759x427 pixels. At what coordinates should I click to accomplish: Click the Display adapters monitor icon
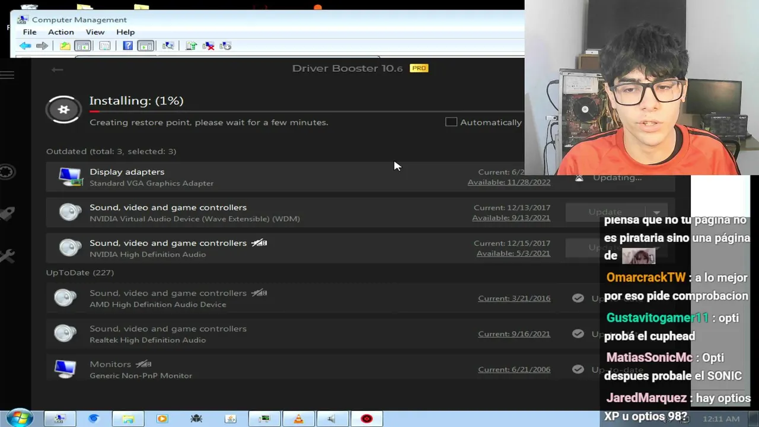(71, 177)
